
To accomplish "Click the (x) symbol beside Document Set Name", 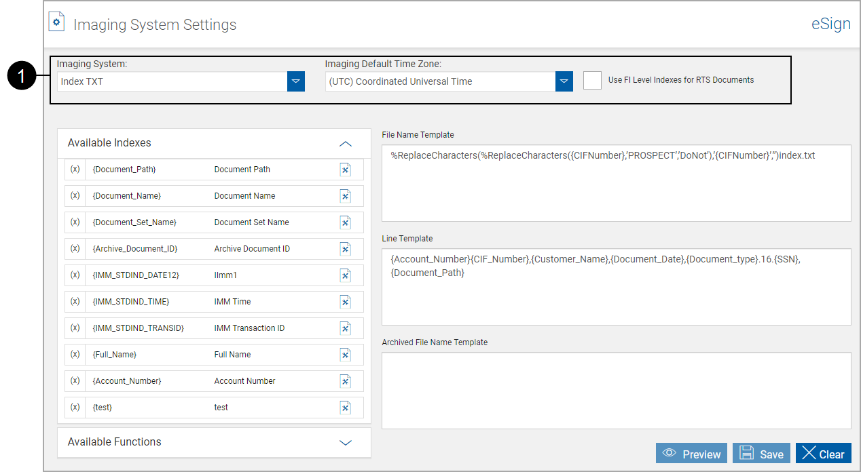I will pyautogui.click(x=75, y=222).
